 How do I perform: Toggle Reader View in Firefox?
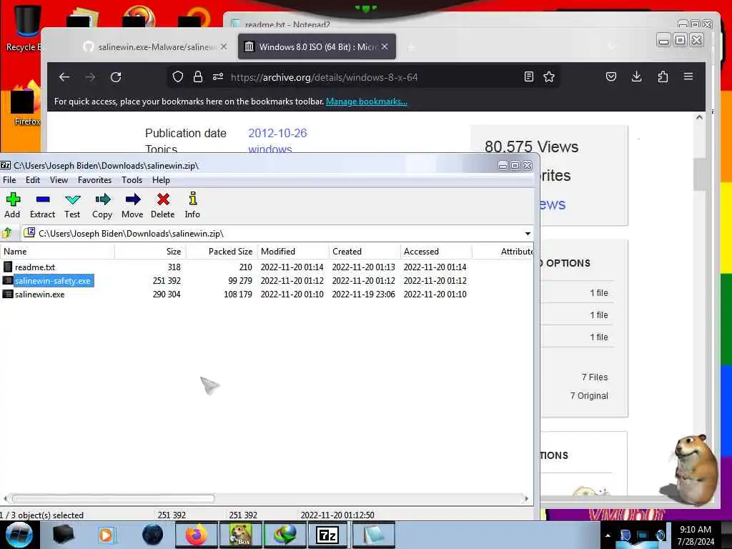pyautogui.click(x=528, y=76)
